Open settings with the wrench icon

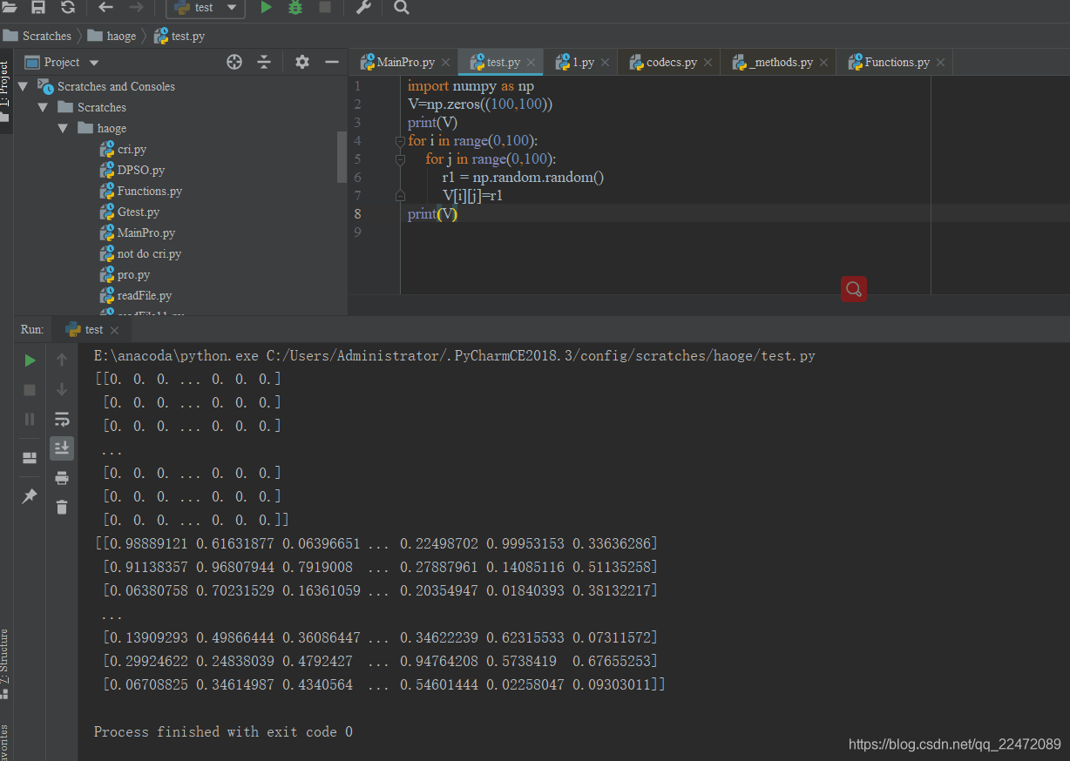point(363,7)
